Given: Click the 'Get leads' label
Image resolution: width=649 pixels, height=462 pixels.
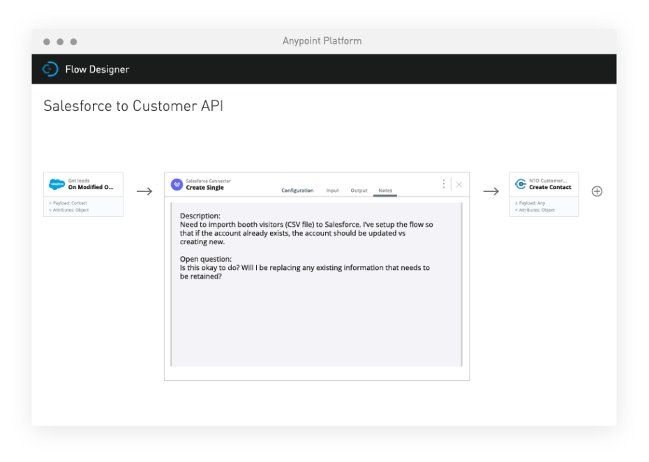Looking at the screenshot, I should pos(79,181).
